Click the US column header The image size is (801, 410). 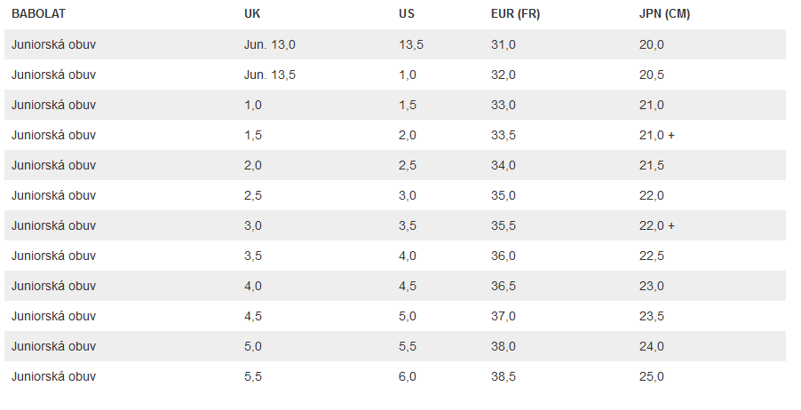(407, 14)
